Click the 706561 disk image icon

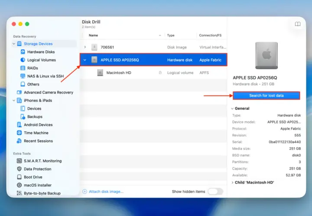point(94,47)
